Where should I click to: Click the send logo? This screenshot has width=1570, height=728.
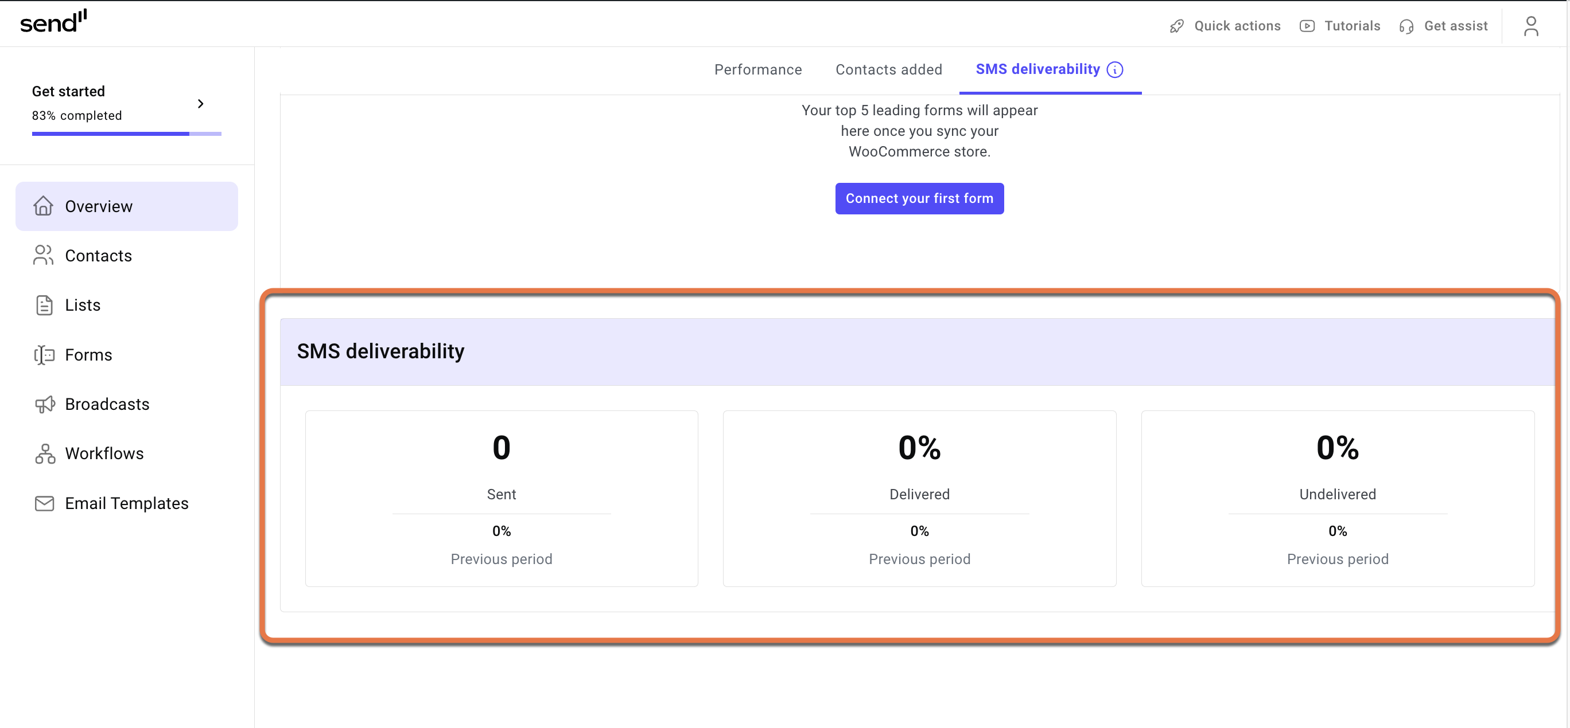pyautogui.click(x=53, y=21)
